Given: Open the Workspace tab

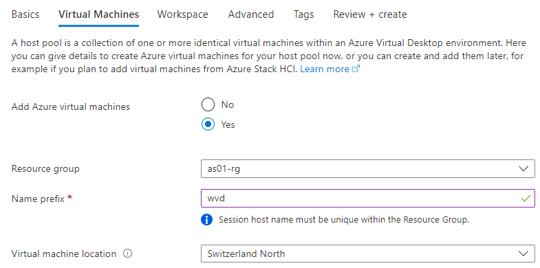Looking at the screenshot, I should click(x=182, y=14).
